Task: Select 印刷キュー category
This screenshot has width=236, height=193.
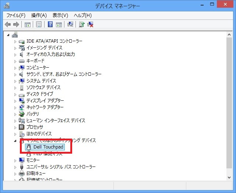Action: pyautogui.click(x=36, y=174)
